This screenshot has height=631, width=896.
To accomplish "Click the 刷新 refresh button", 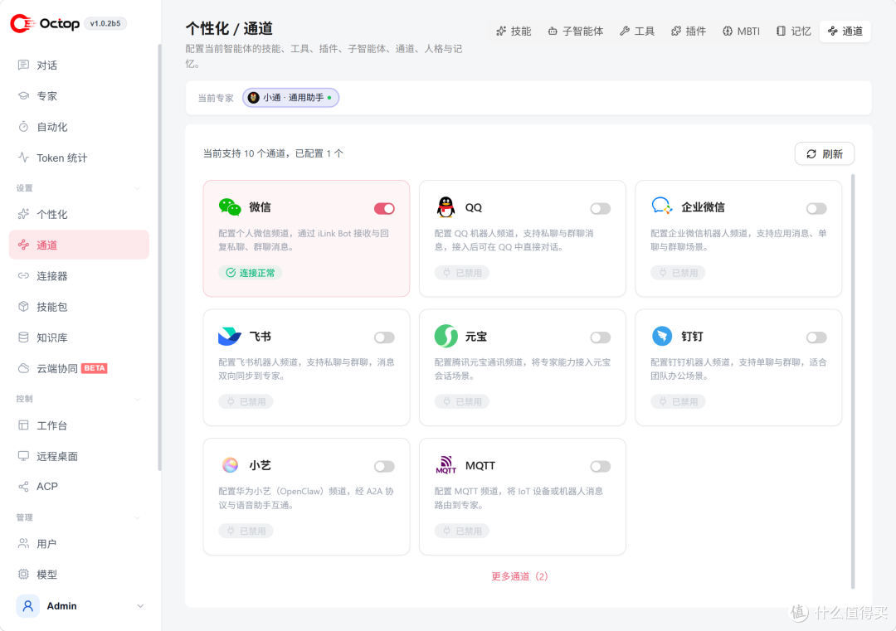I will [825, 153].
